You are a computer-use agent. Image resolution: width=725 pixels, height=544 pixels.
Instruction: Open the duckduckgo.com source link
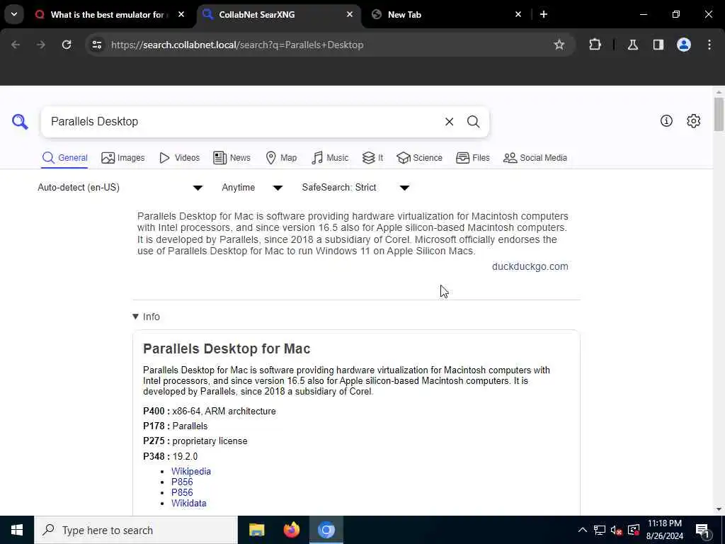pyautogui.click(x=530, y=266)
